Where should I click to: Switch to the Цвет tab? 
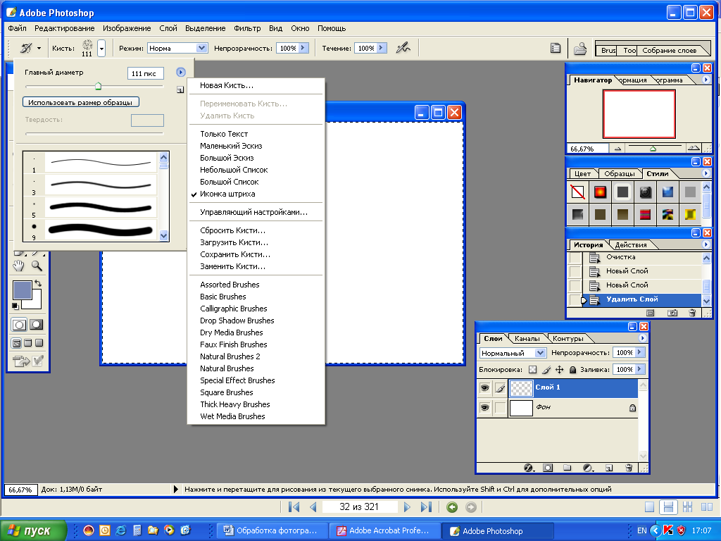click(x=582, y=173)
